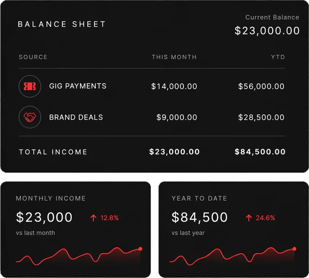Click the Brand Deals handshake icon

click(x=30, y=117)
